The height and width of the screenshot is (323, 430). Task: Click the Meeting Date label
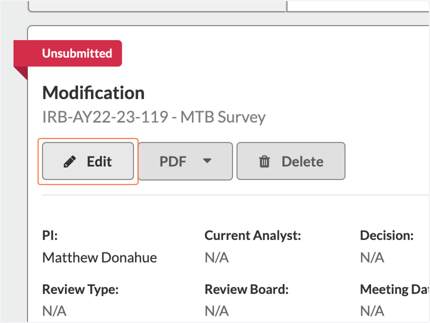pyautogui.click(x=395, y=289)
